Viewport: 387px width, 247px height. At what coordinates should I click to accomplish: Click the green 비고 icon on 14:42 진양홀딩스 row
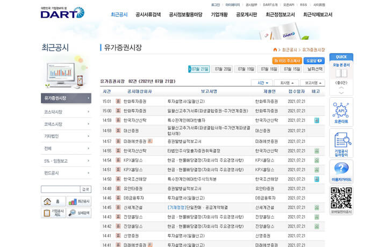tap(317, 226)
